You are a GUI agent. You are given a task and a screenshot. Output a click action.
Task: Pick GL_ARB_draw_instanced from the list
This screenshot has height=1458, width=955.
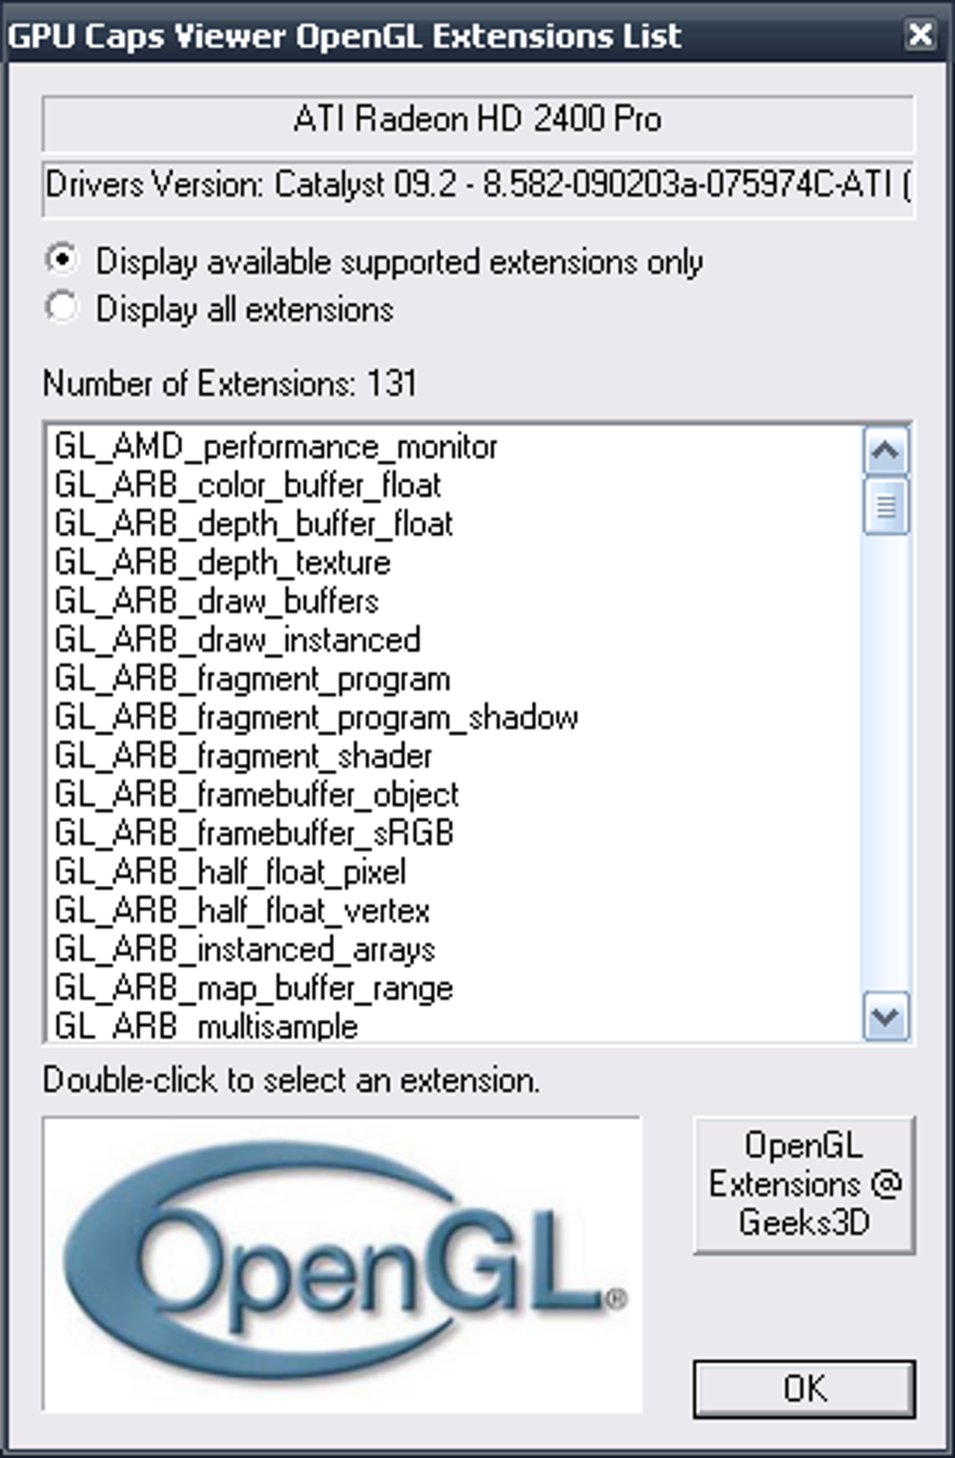pyautogui.click(x=238, y=641)
